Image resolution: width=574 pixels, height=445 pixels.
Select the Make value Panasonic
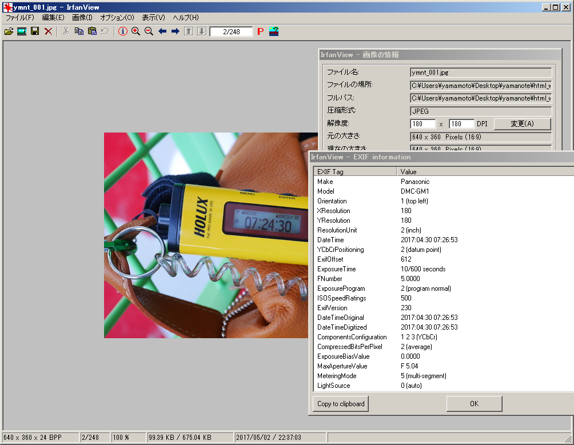coord(415,182)
